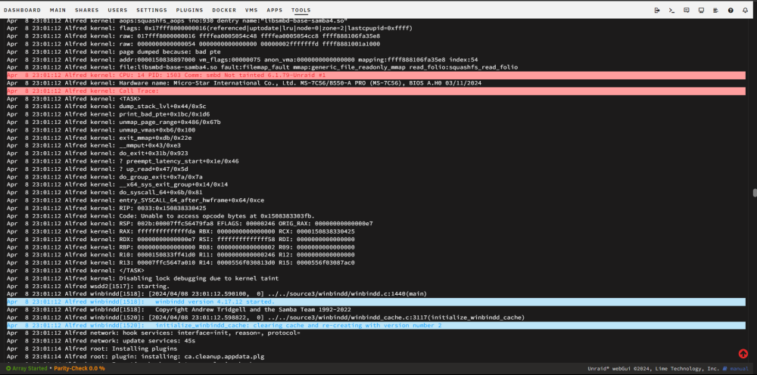
Task: Click the "initialize_winbindd_cache: clearing cache" blue line
Action: (376, 325)
